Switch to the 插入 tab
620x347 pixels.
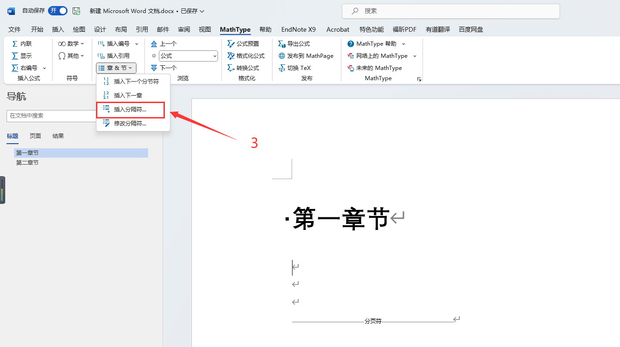[x=58, y=29]
